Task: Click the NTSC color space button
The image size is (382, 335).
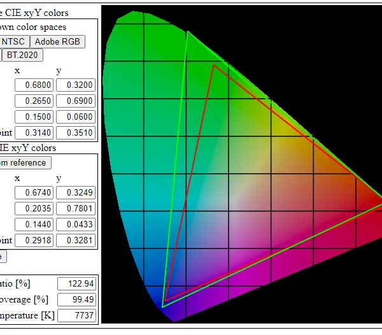Action: pyautogui.click(x=15, y=41)
